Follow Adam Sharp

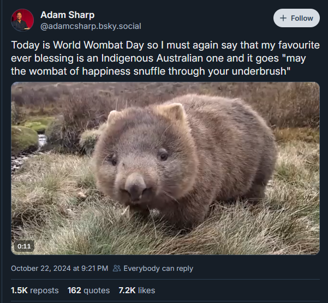[296, 18]
